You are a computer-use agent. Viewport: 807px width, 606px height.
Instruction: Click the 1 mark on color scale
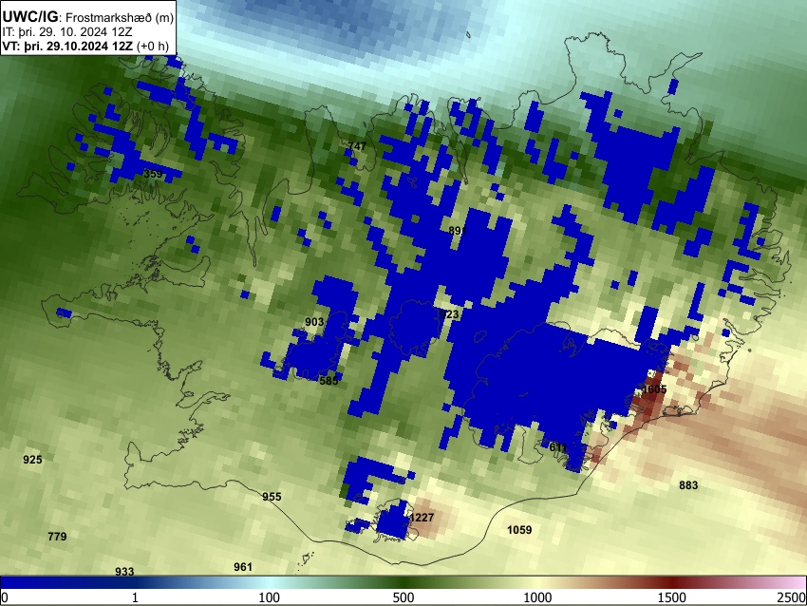click(x=135, y=597)
